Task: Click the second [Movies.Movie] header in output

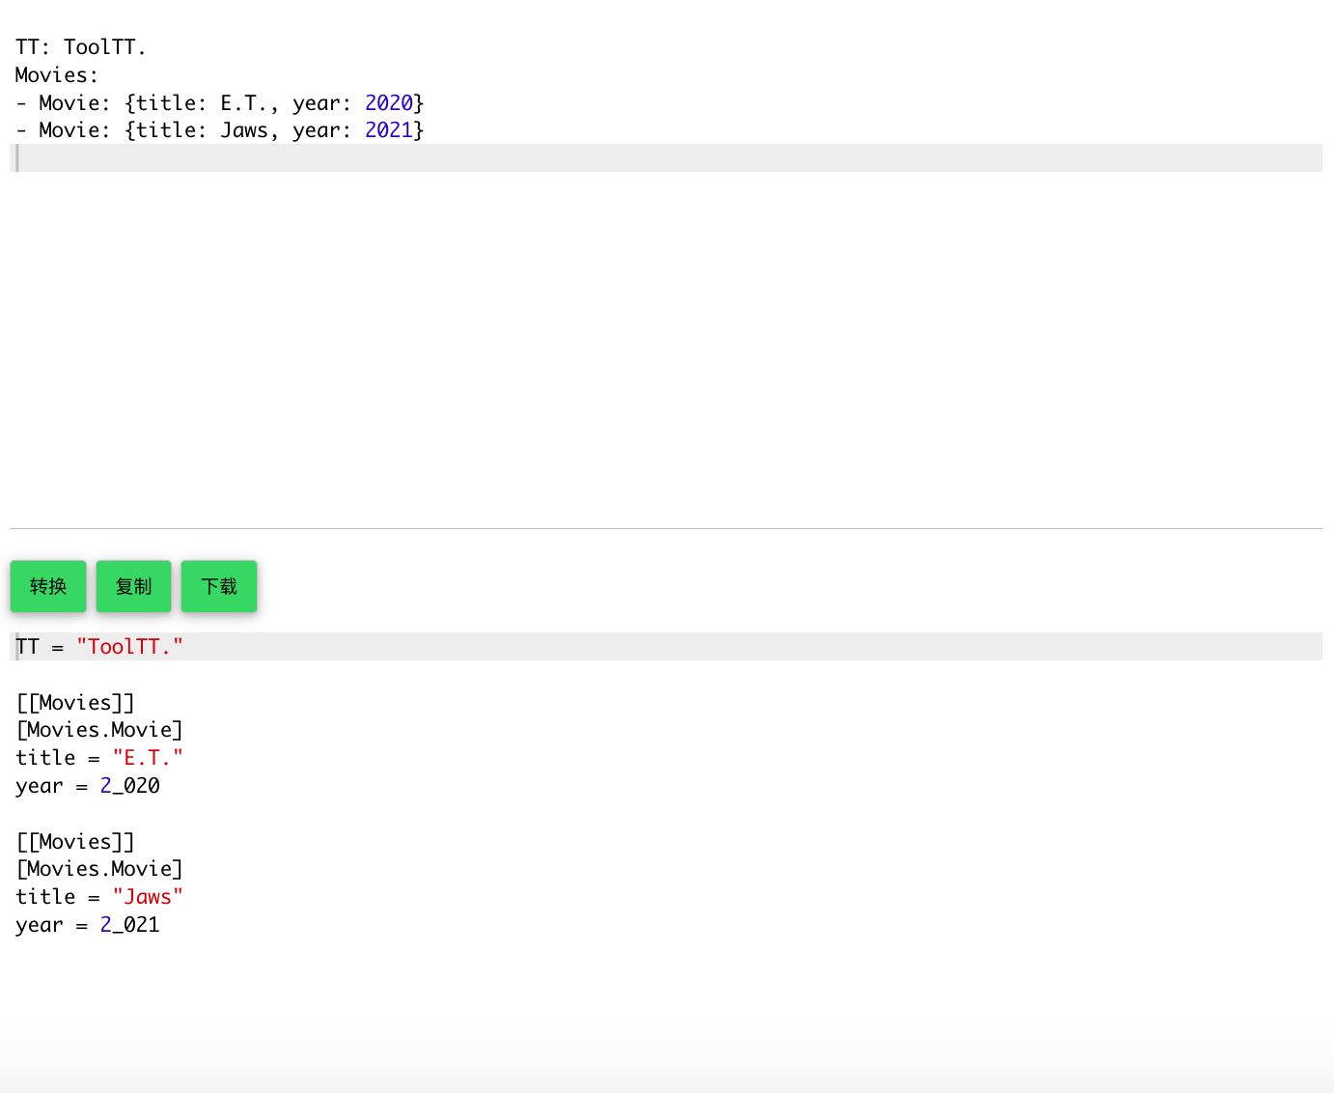Action: [x=99, y=869]
